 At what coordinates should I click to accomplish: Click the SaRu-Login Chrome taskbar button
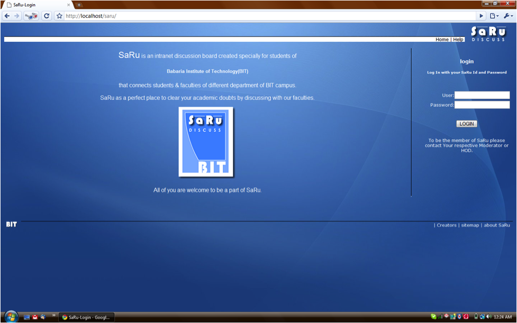pyautogui.click(x=87, y=317)
